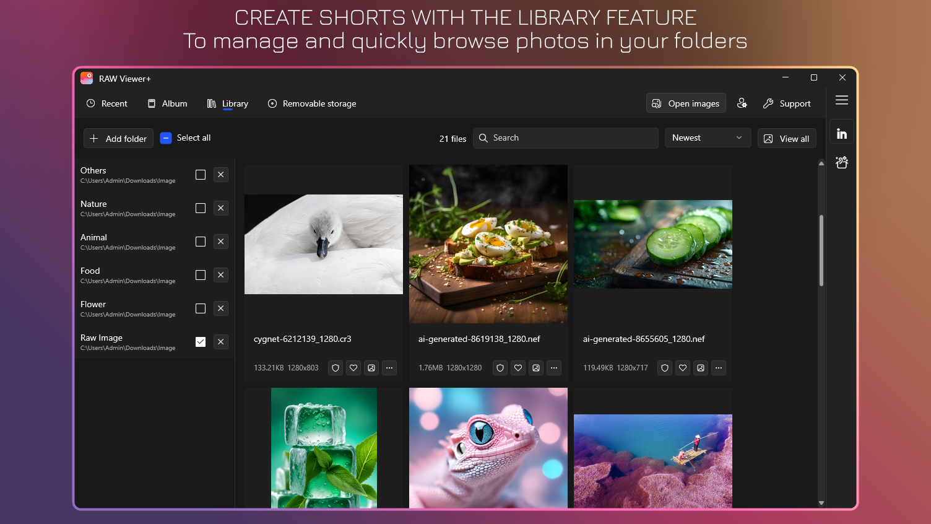Remove the Flower folder with X
931x524 pixels.
click(x=221, y=308)
